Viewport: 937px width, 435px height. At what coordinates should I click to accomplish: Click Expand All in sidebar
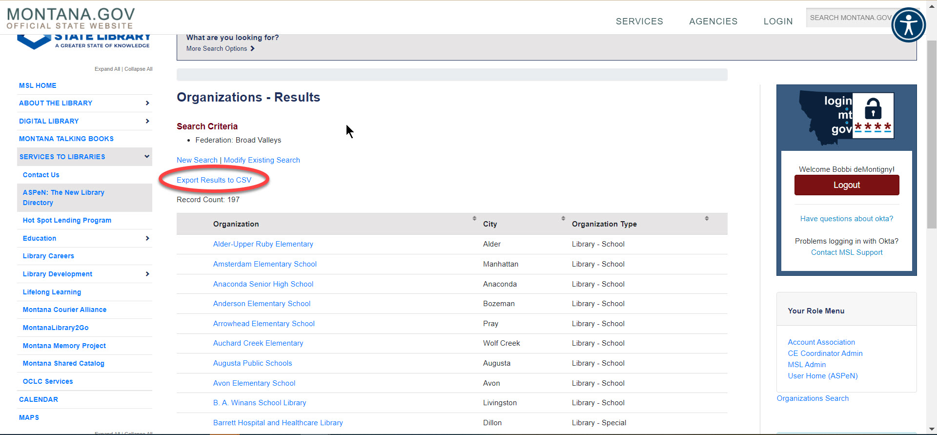tap(107, 69)
